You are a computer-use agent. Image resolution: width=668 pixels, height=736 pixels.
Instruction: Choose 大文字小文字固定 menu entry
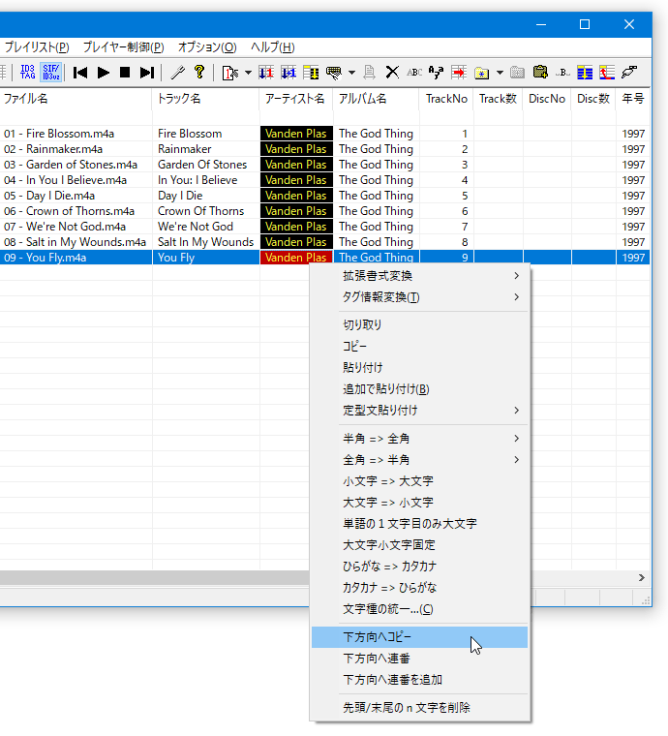coord(420,545)
